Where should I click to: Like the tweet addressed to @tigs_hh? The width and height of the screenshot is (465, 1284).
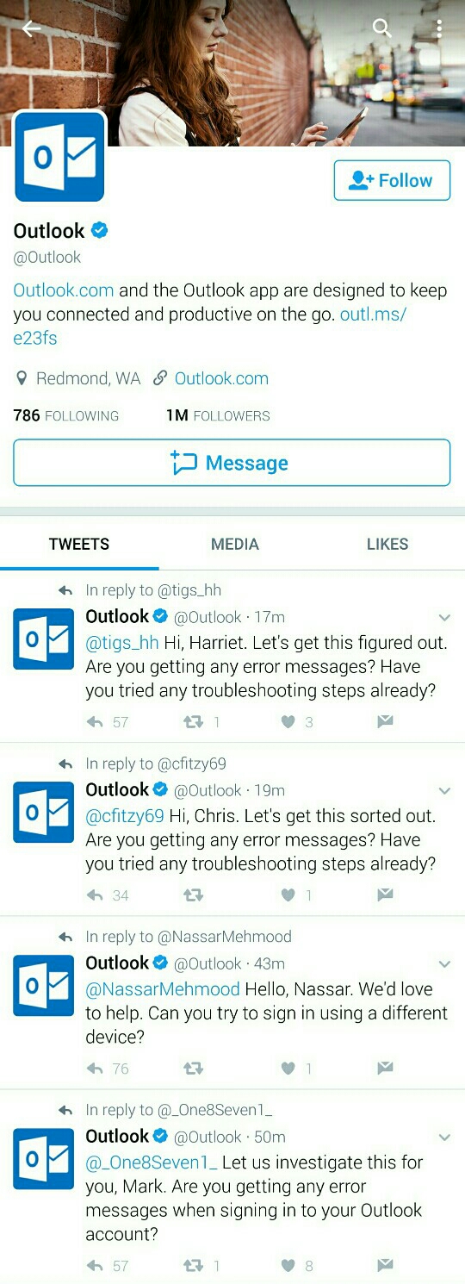click(x=288, y=722)
